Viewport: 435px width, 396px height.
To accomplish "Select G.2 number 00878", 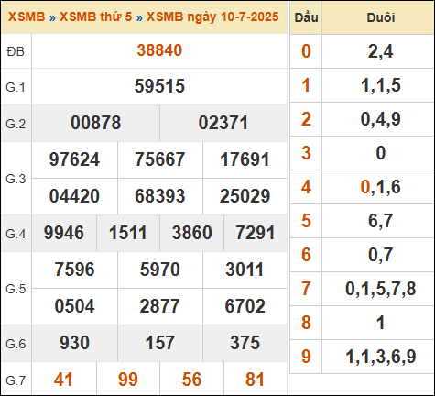I will click(x=95, y=123).
